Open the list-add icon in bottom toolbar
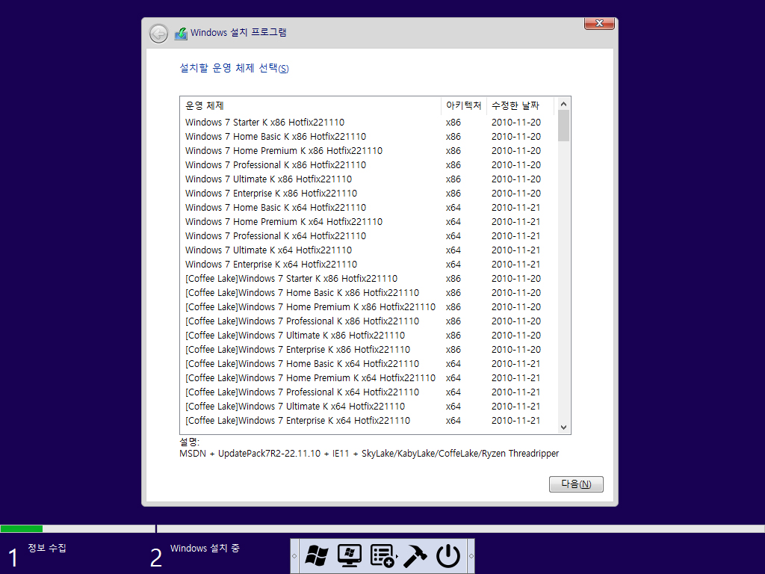 click(x=383, y=556)
